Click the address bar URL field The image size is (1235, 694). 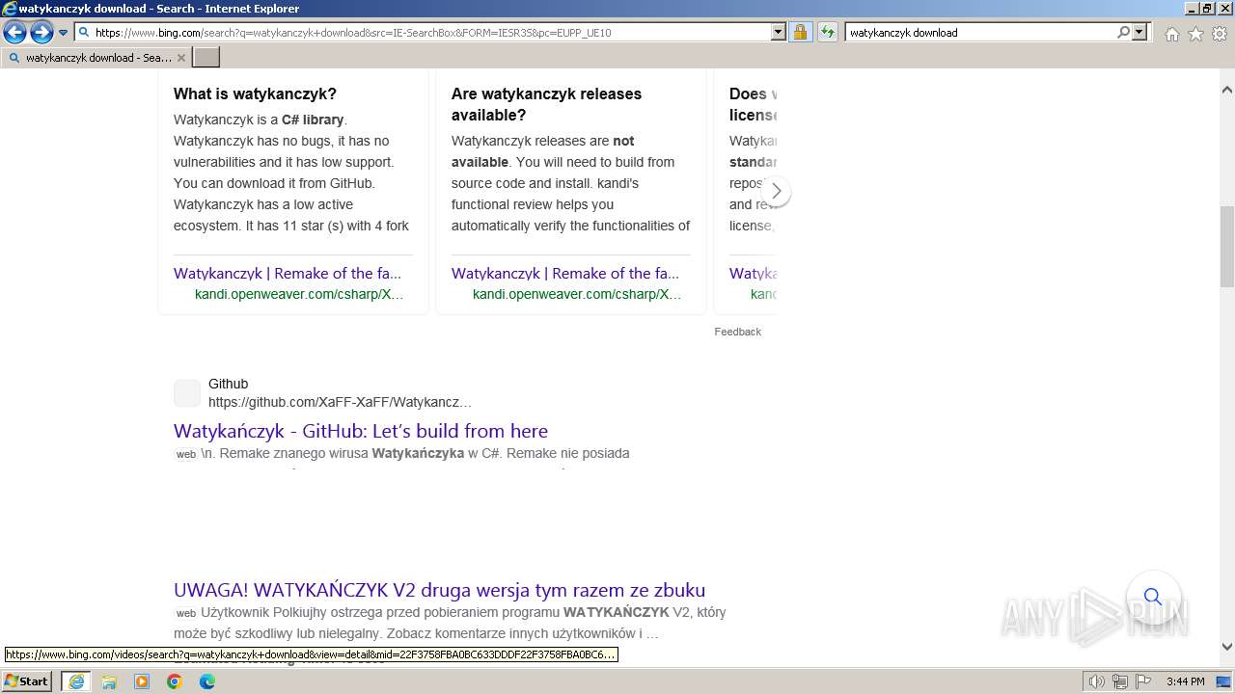pyautogui.click(x=423, y=32)
